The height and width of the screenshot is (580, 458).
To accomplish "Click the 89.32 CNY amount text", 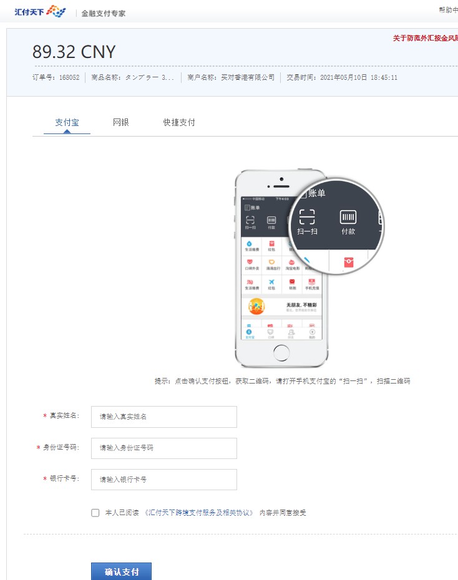I will pos(74,52).
